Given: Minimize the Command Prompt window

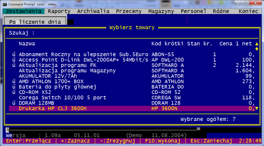Looking at the screenshot, I should click(x=238, y=3).
